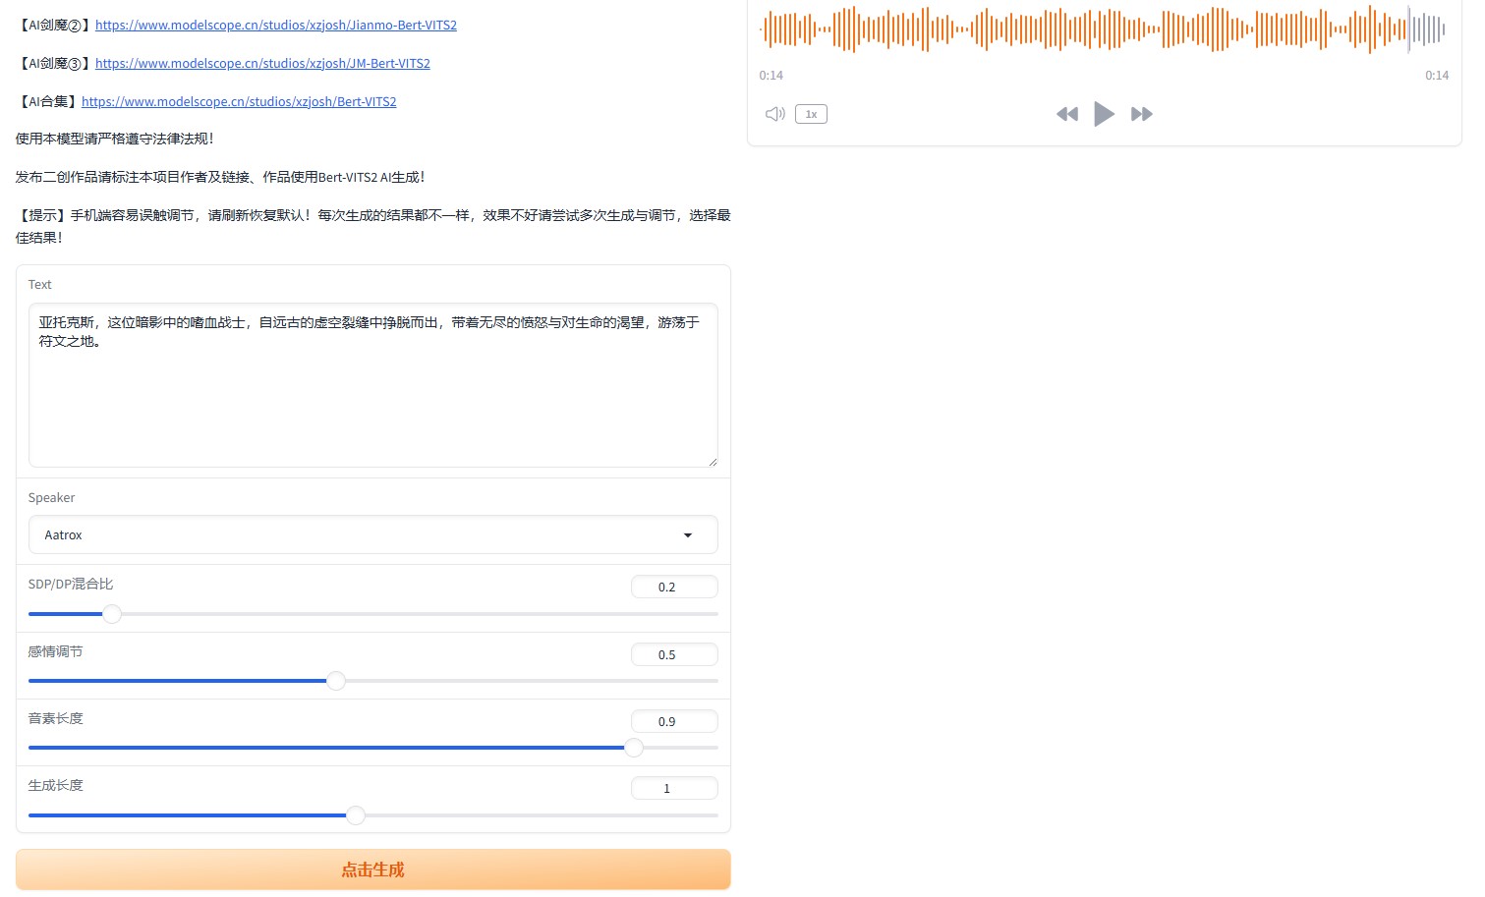Adjust the 生成长度 slider

[373, 815]
